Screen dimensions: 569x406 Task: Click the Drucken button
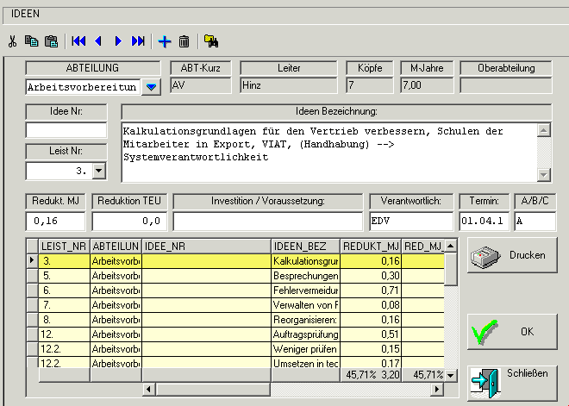[x=512, y=255]
